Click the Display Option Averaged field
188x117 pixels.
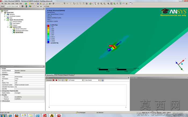[x=30, y=93]
